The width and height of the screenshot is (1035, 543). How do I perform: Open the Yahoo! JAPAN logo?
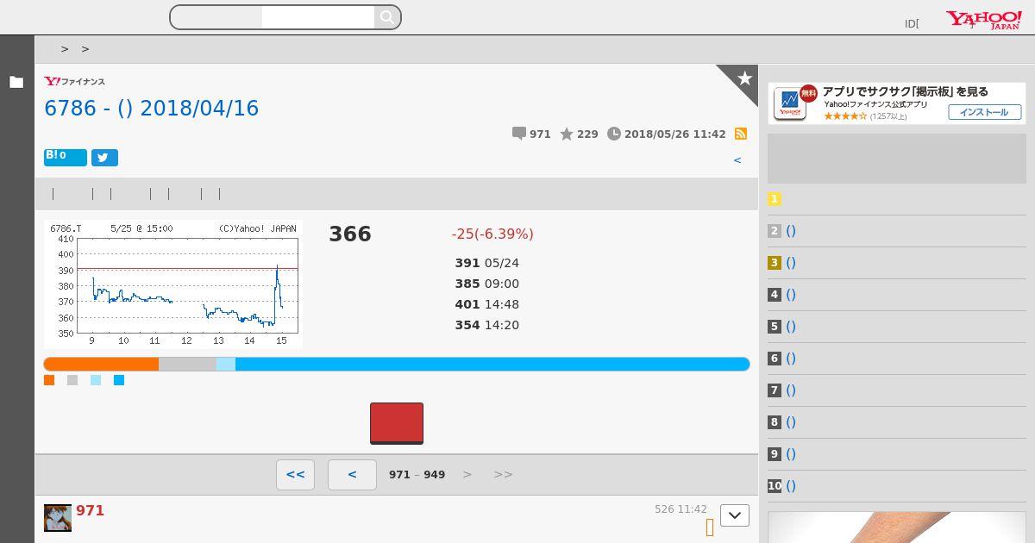tap(984, 20)
